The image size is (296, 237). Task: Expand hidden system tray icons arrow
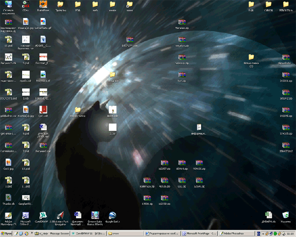tap(263, 234)
